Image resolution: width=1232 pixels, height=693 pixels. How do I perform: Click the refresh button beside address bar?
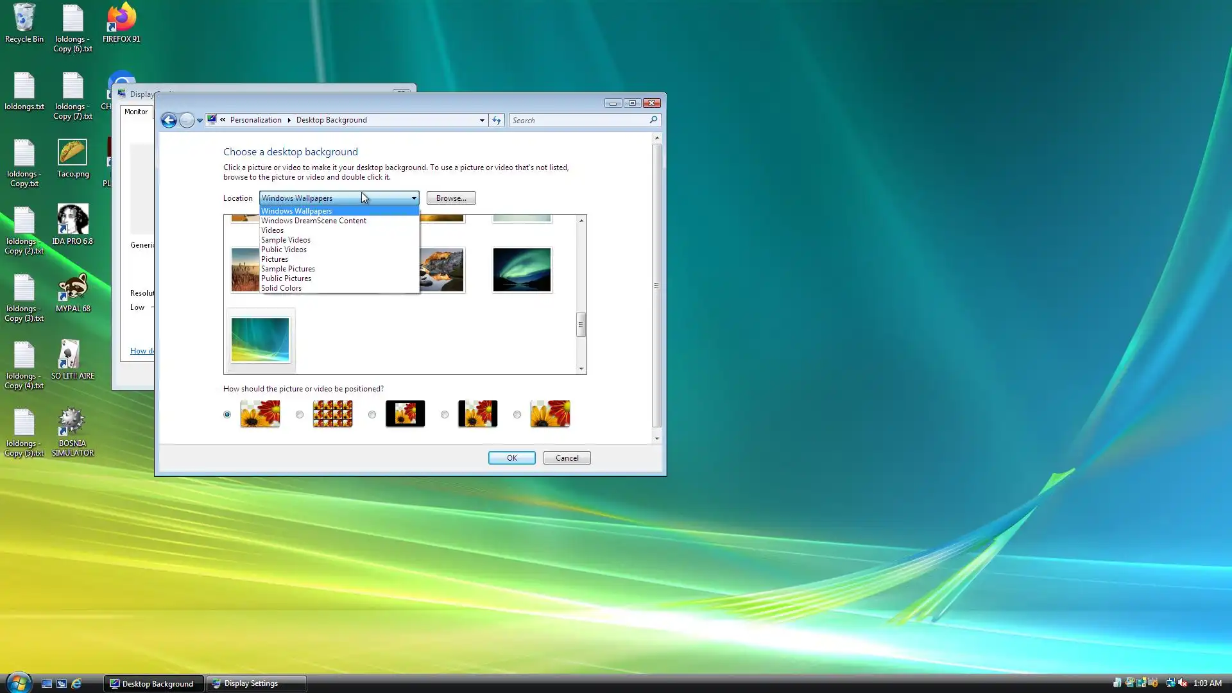point(497,120)
